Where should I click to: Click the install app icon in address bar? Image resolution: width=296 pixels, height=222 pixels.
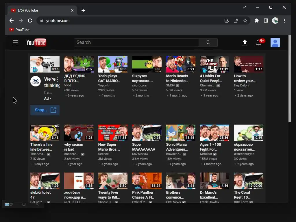pos(227,21)
